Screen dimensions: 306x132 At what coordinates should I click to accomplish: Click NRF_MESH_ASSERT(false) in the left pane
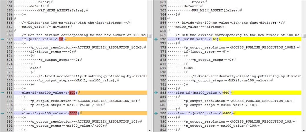click(61, 10)
